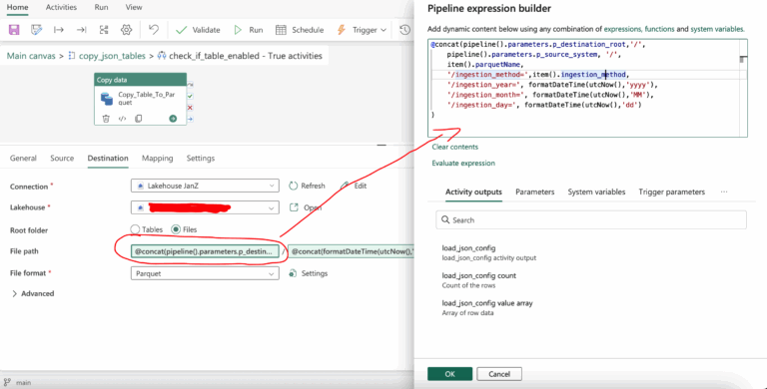767x389 pixels.
Task: Click the fit-to-screen layout toolbar icon
Action: coord(104,30)
